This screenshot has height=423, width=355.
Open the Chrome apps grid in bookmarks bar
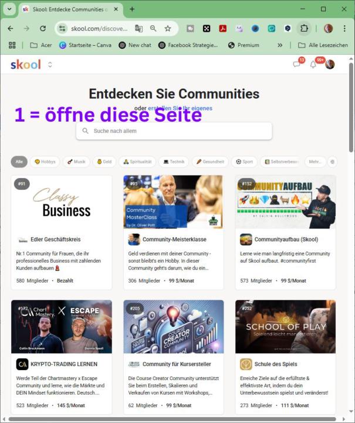(x=12, y=45)
